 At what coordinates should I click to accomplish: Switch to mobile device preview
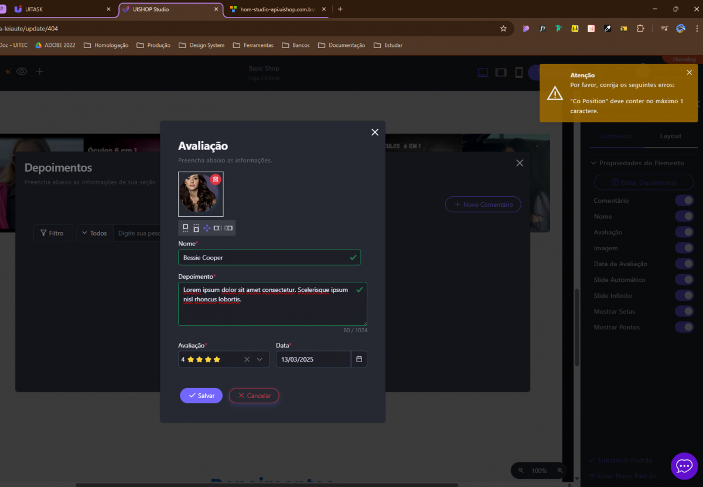pos(518,72)
